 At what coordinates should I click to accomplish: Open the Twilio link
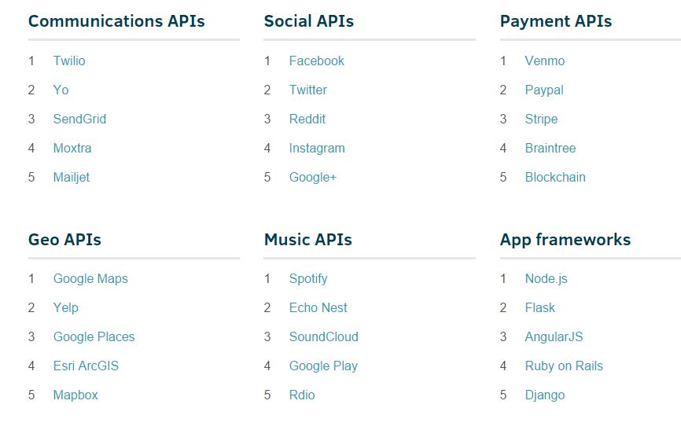point(69,61)
